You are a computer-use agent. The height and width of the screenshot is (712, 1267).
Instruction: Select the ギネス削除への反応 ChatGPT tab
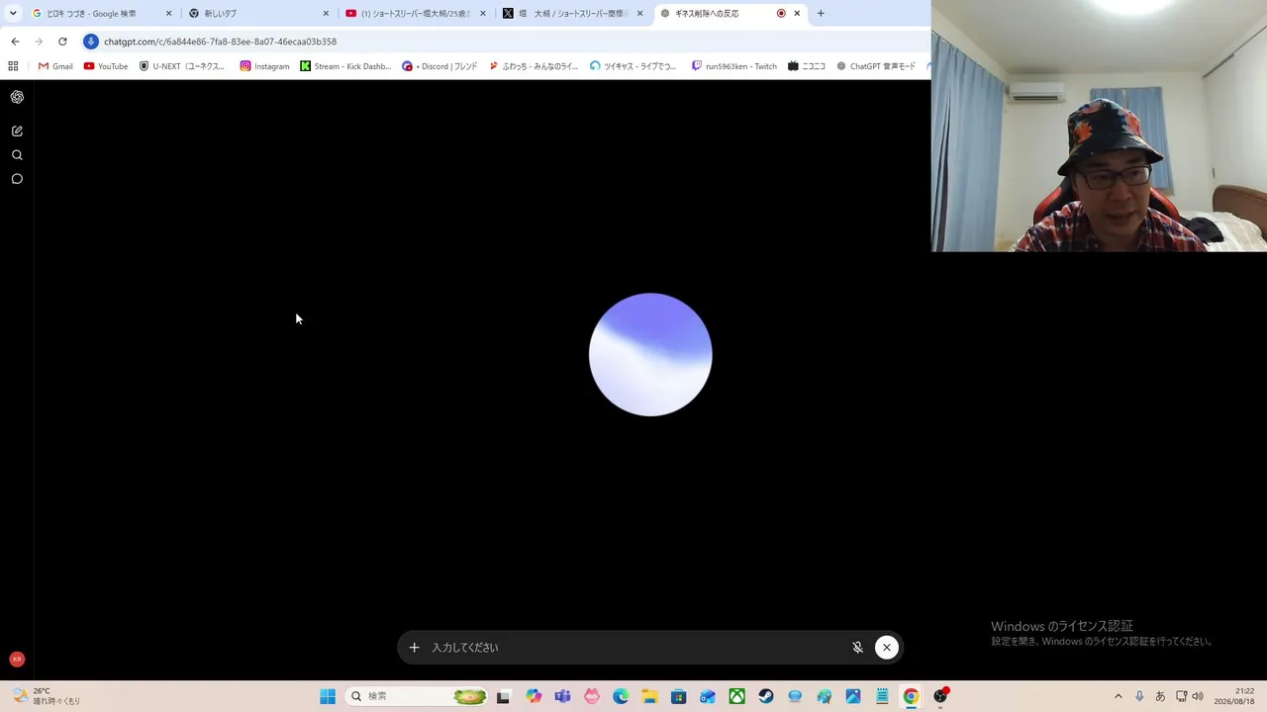pyautogui.click(x=730, y=14)
